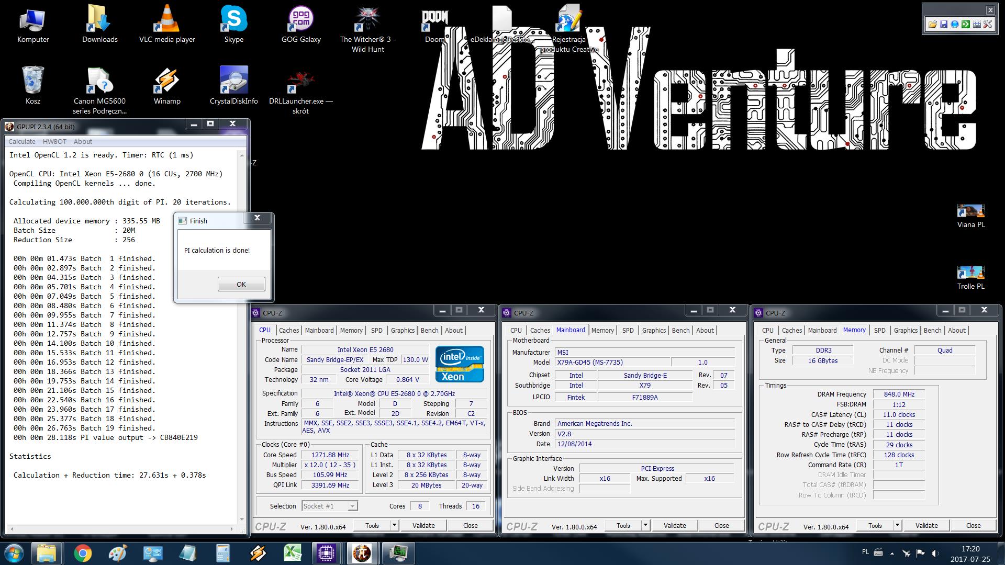Click OK in the Finish dialog
1005x565 pixels.
(241, 284)
